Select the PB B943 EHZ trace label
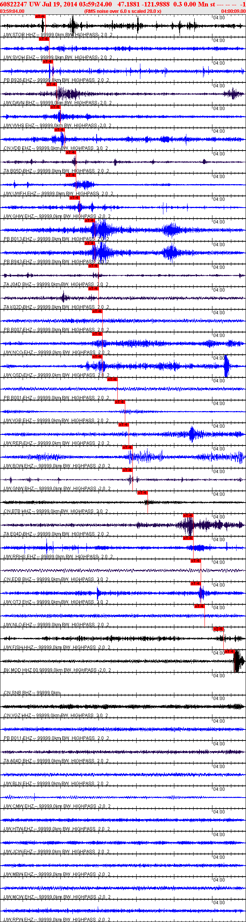246x922 pixels. coord(56,262)
